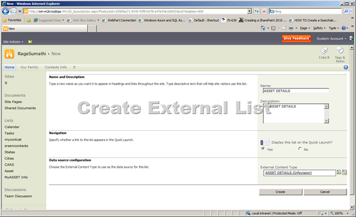Open the Calendar list link
This screenshot has height=217, width=356.
pos(12,127)
